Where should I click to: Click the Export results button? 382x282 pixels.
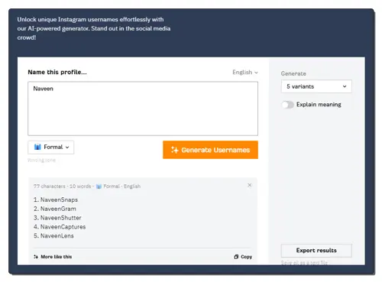pos(316,251)
